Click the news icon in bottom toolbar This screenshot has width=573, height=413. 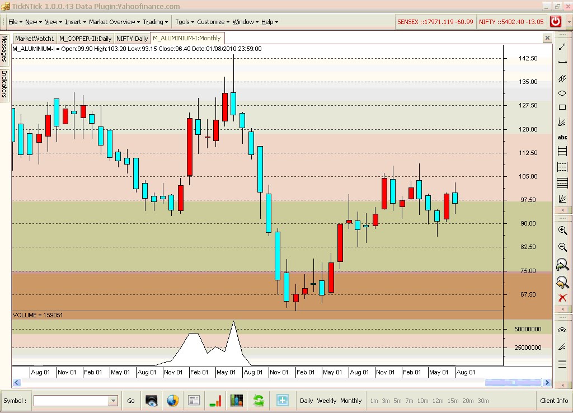point(194,401)
